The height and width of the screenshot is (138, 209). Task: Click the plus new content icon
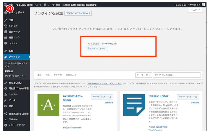click(x=53, y=5)
